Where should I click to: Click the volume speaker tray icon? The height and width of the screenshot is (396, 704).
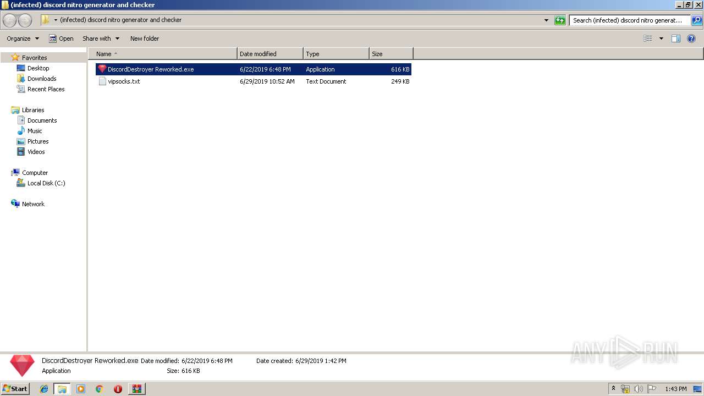pos(639,389)
